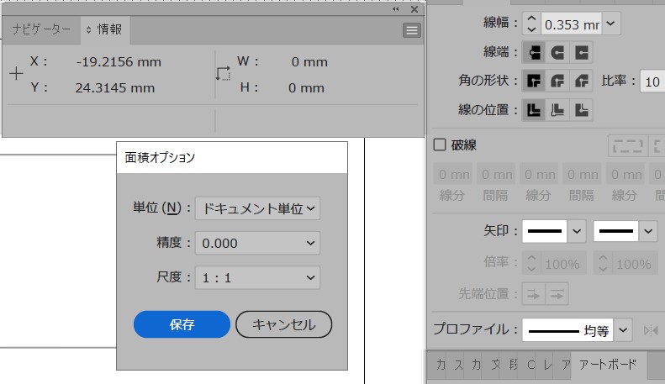Open the 情報 panel menu icon
The height and width of the screenshot is (384, 665).
tap(411, 30)
